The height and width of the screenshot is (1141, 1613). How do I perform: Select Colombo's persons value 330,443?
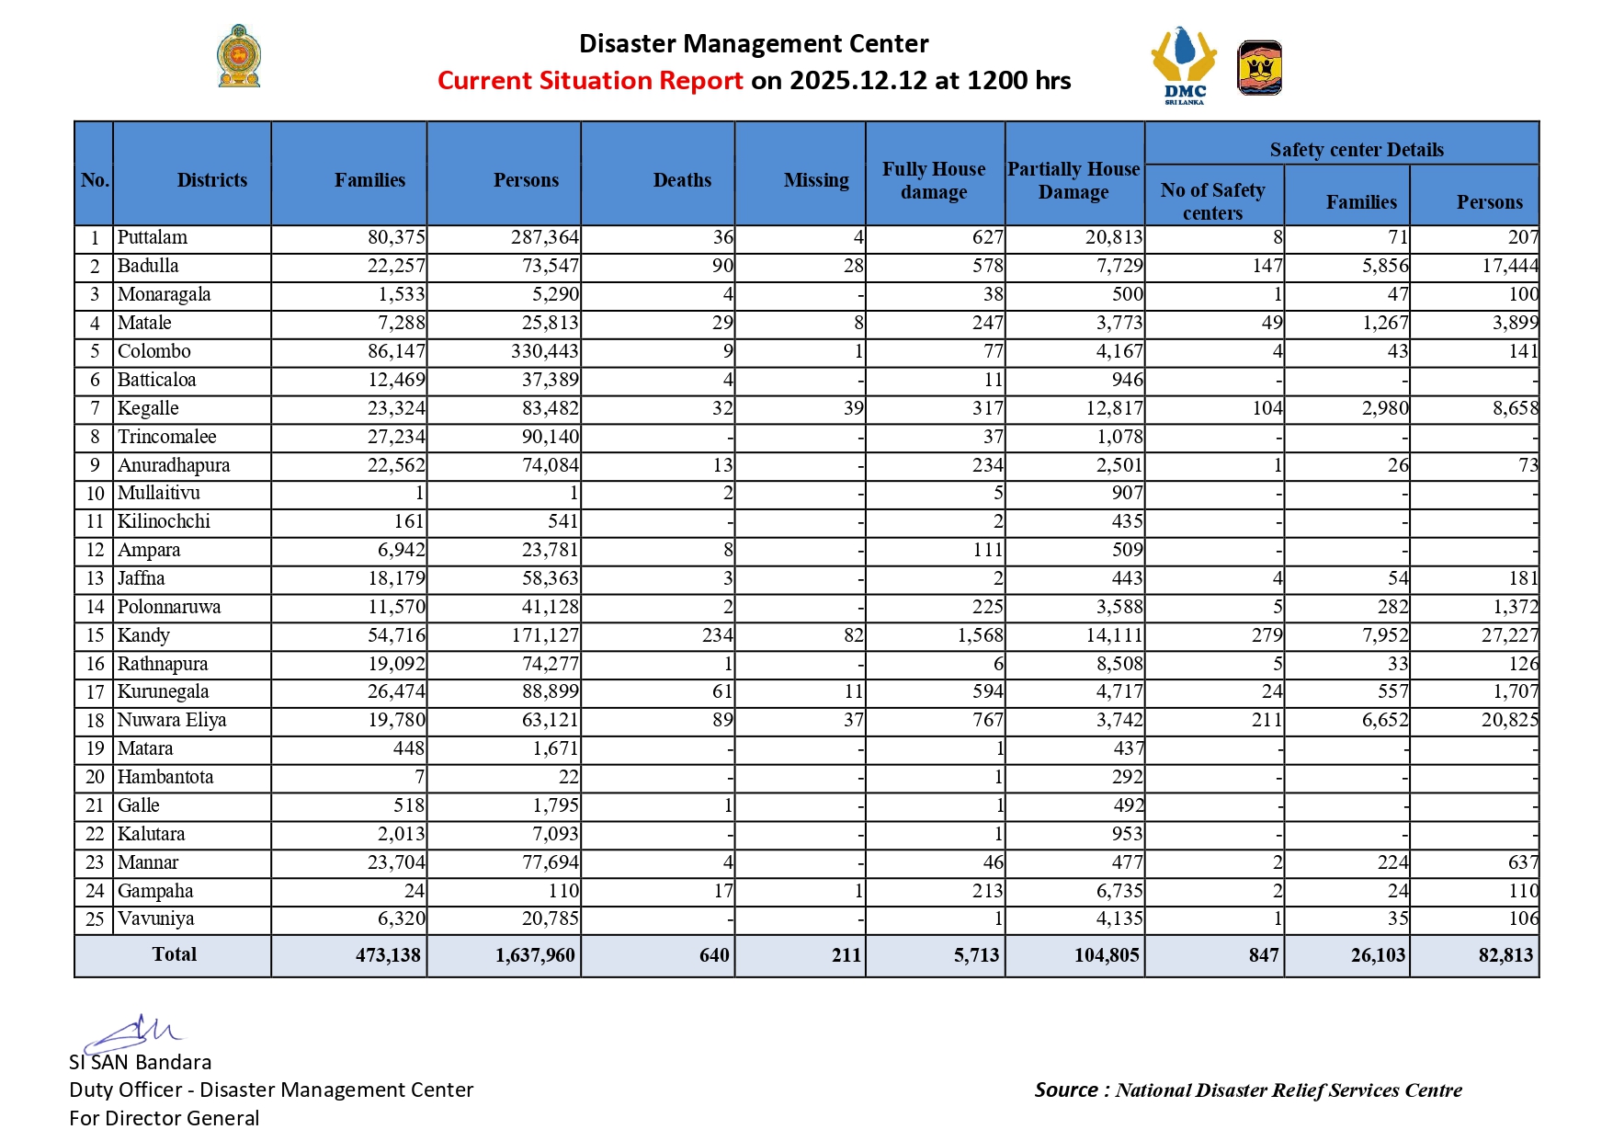click(544, 351)
